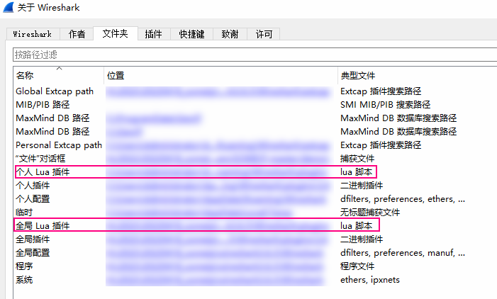Select the 全局插件 row
Screen dimensions: 497x299
tap(255, 239)
